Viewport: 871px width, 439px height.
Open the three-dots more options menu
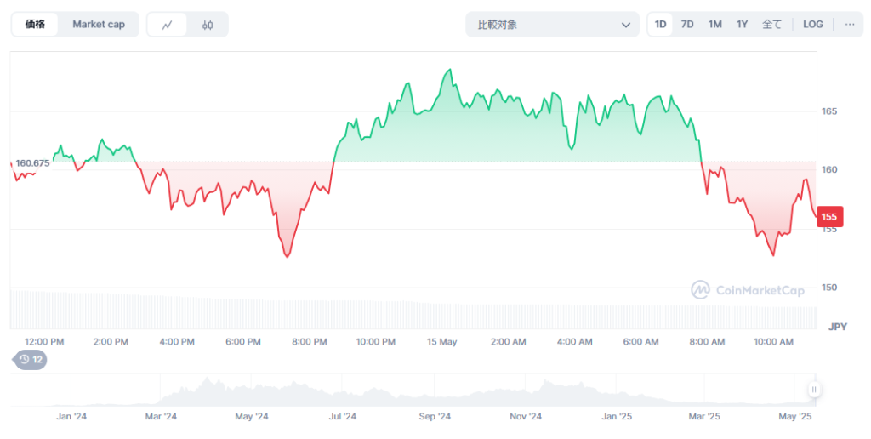(x=849, y=25)
